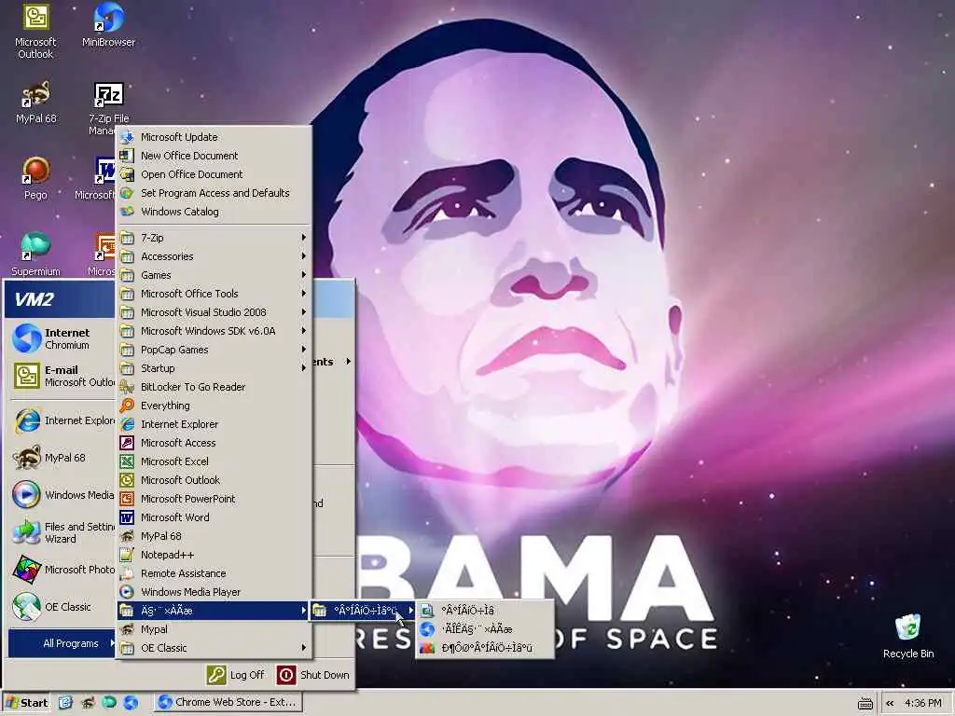955x716 pixels.
Task: Click highlighted garbled-name folder in All Programs
Action: (214, 611)
